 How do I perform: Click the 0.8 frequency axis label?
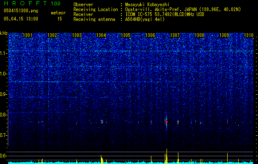(4, 115)
